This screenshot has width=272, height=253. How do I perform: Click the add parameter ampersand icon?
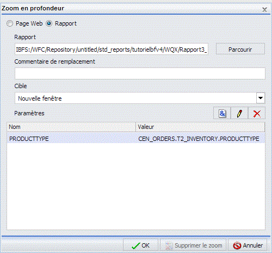[222, 113]
